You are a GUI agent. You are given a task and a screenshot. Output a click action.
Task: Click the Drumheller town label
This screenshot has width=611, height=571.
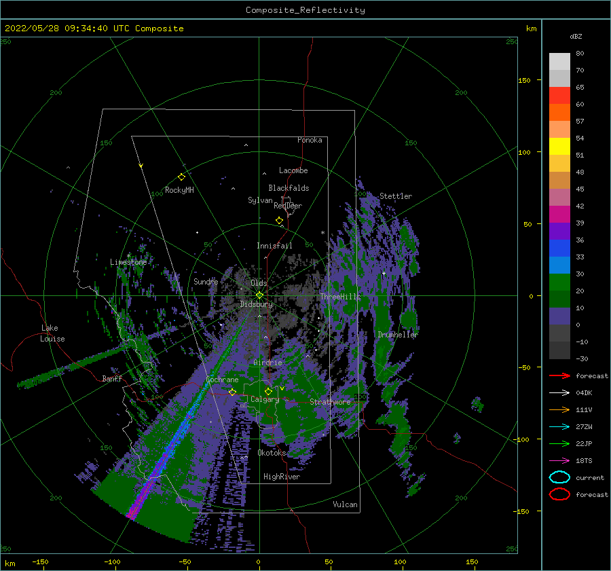(x=397, y=335)
